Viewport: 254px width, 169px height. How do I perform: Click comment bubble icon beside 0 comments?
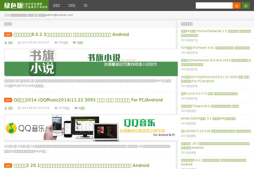click(x=76, y=108)
